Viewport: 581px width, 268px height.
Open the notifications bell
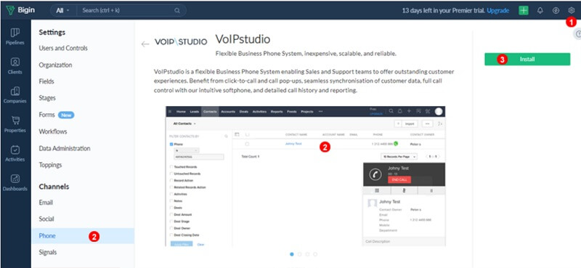540,10
